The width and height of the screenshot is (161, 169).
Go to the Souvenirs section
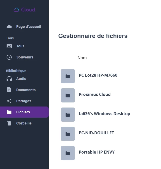[25, 57]
